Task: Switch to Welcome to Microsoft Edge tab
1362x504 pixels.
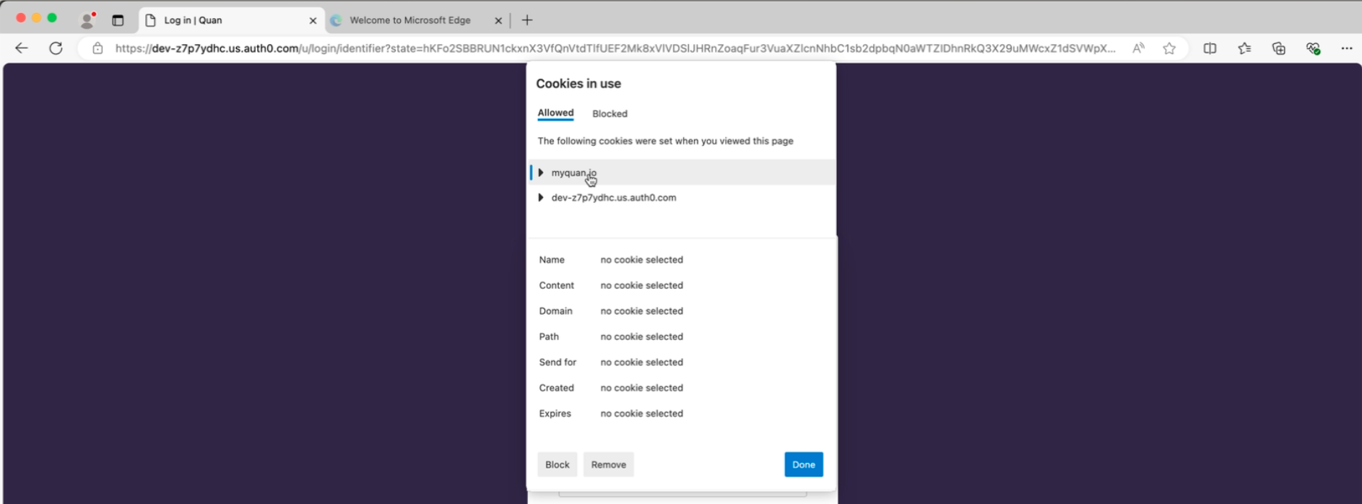Action: click(409, 20)
